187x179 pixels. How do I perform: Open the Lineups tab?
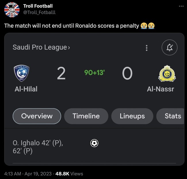132,116
